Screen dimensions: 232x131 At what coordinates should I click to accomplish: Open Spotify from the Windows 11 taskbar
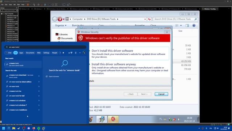coord(39,128)
